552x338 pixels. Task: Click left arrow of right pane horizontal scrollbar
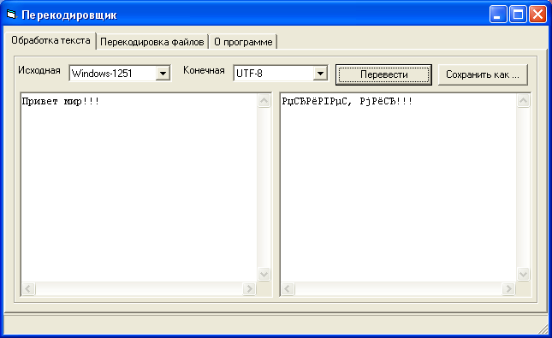288,288
